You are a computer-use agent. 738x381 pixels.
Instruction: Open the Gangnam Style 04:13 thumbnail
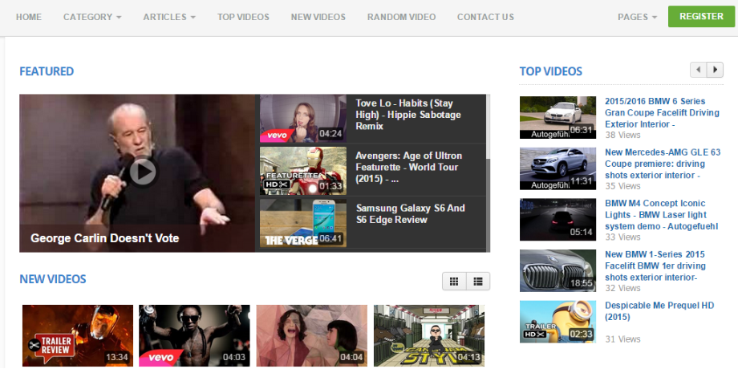(429, 335)
